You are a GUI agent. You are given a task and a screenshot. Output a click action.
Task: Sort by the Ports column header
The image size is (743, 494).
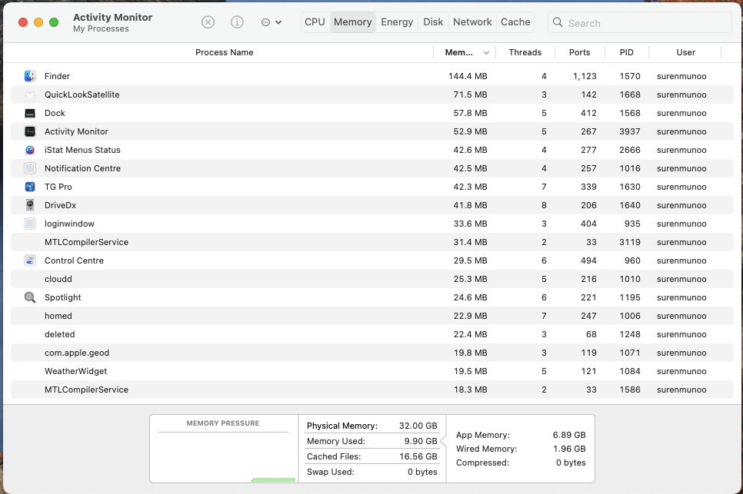(x=579, y=52)
